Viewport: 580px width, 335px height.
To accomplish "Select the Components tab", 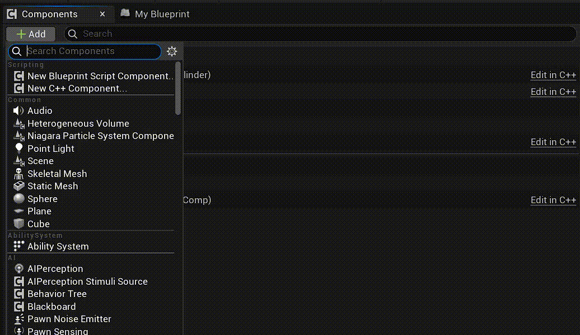I will [x=49, y=14].
